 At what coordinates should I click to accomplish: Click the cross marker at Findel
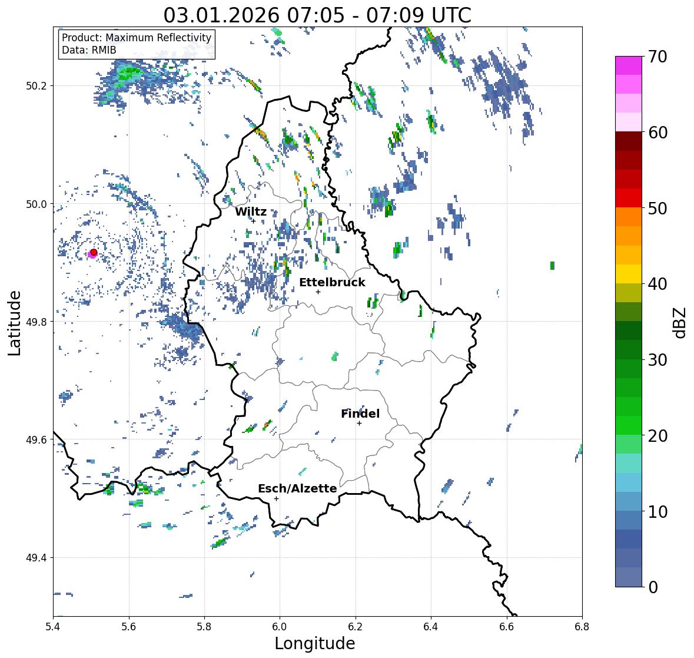click(x=360, y=424)
